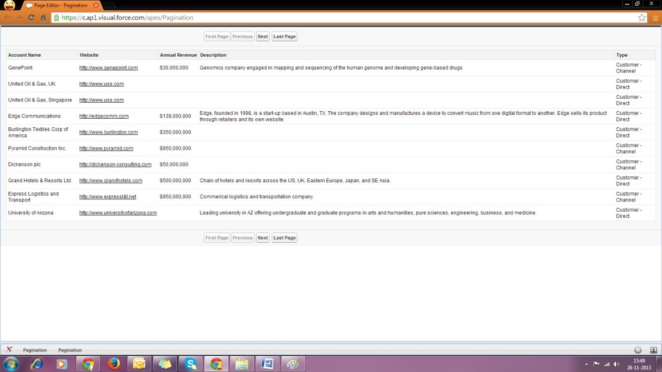The height and width of the screenshot is (372, 662).
Task: Click the volume speaker tray icon
Action: tap(616, 364)
